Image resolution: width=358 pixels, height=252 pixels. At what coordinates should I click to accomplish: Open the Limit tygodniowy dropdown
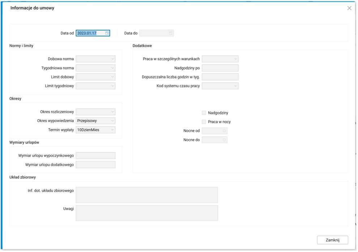click(112, 86)
